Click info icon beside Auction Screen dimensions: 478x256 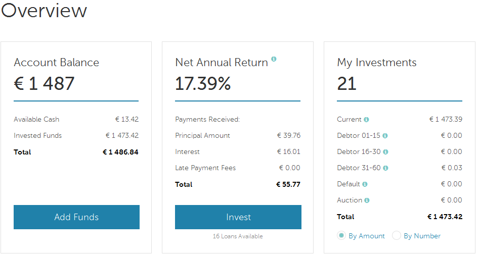(367, 200)
